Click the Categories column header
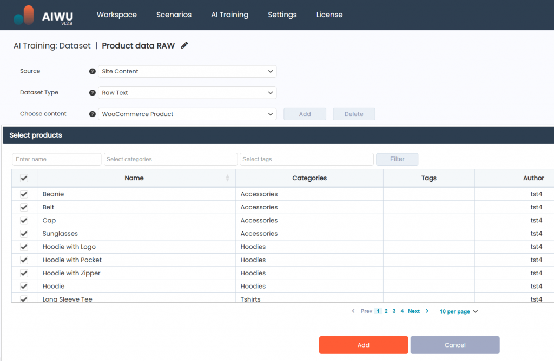The height and width of the screenshot is (361, 554). tap(309, 178)
